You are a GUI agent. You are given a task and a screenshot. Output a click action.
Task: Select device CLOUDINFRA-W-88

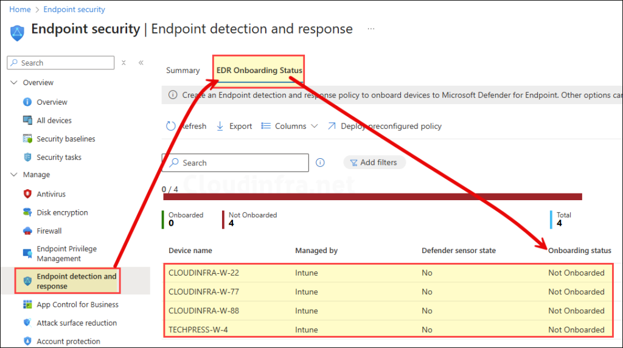pos(204,311)
